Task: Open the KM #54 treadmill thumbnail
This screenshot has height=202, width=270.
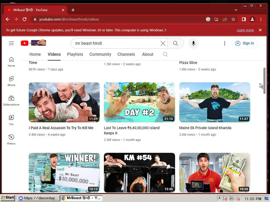Action: [139, 173]
